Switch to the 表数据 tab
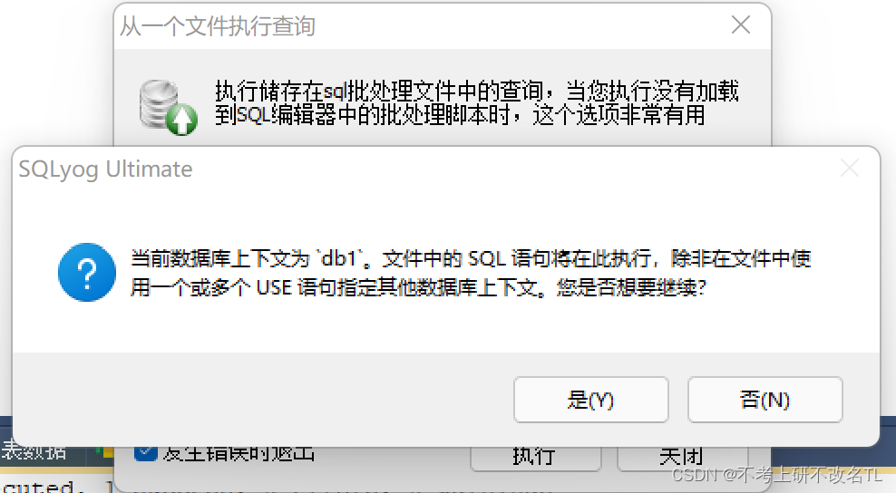896x493 pixels. [34, 451]
